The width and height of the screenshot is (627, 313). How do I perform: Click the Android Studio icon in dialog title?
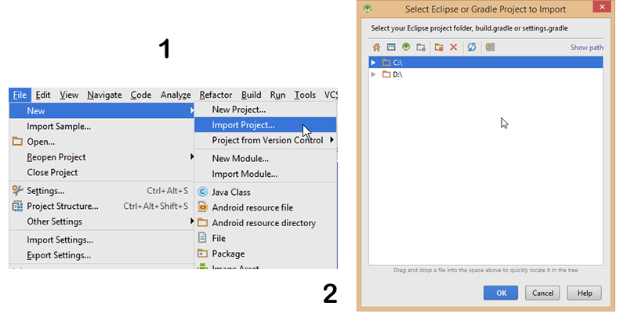[x=367, y=9]
